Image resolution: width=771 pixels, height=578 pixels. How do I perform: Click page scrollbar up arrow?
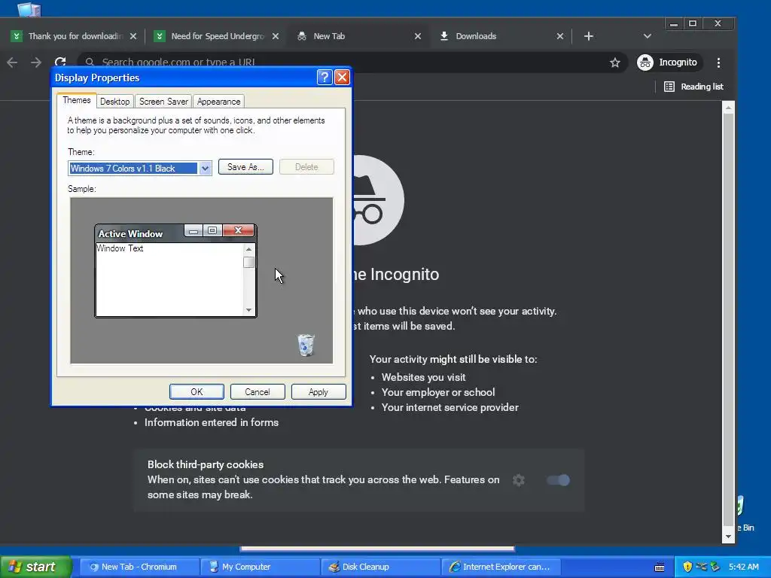pos(728,107)
